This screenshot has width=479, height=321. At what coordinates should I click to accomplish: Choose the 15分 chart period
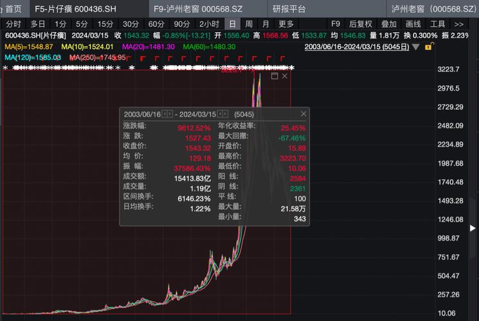tap(105, 24)
